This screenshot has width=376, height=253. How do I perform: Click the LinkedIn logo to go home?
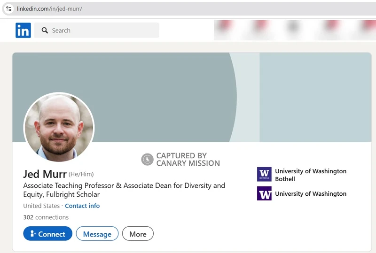23,31
